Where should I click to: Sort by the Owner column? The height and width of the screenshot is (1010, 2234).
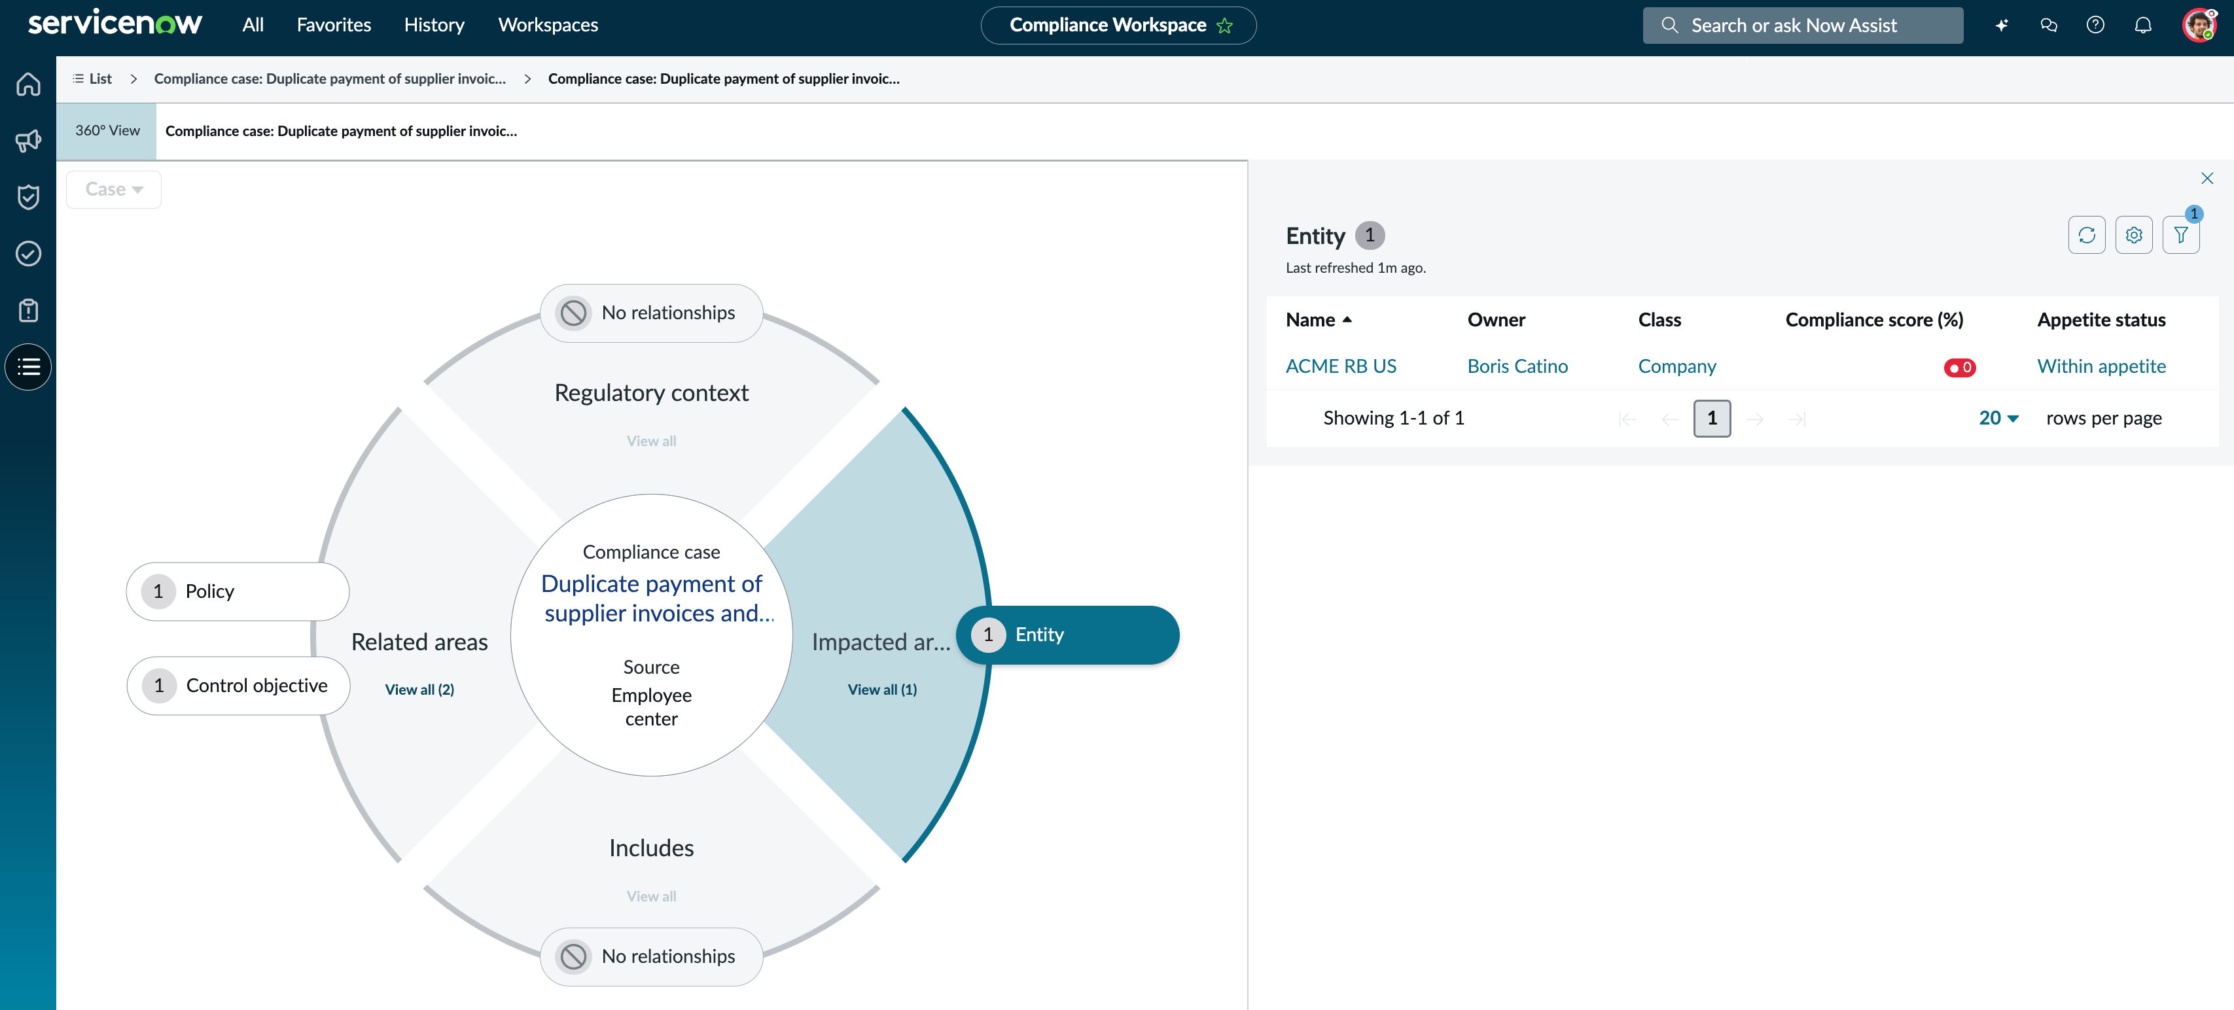pos(1496,320)
